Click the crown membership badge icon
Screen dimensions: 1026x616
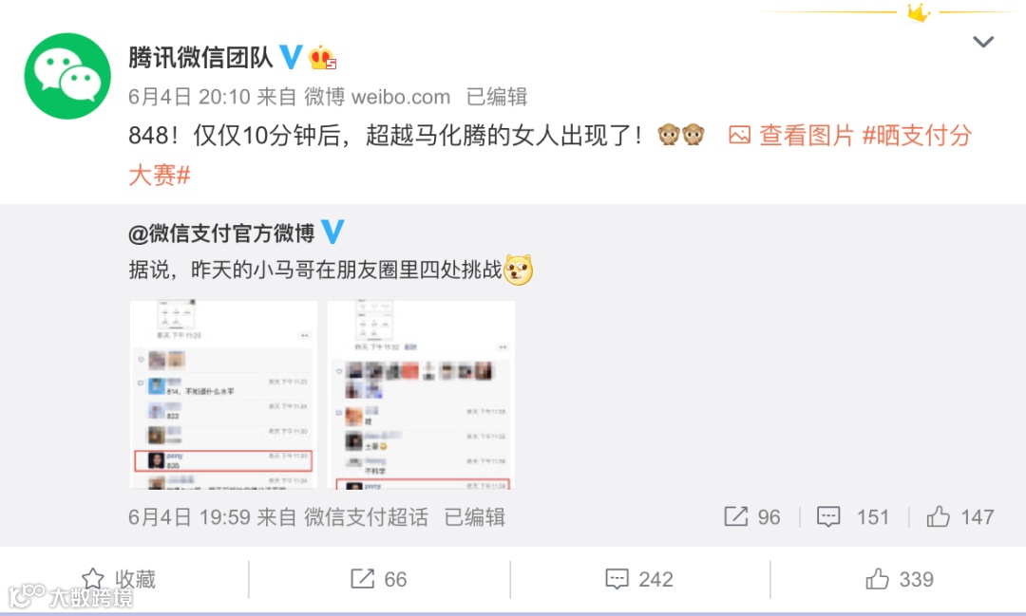pos(323,58)
